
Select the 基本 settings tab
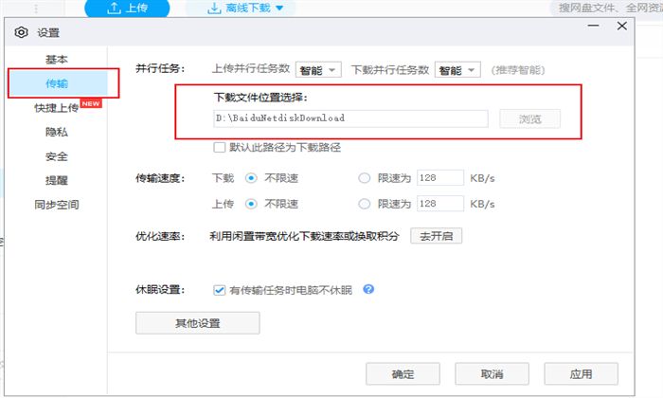pyautogui.click(x=57, y=59)
